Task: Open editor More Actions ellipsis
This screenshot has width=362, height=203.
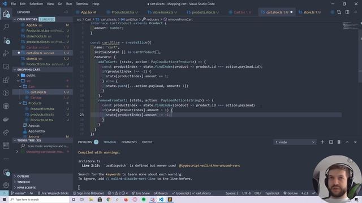Action: click(x=355, y=12)
